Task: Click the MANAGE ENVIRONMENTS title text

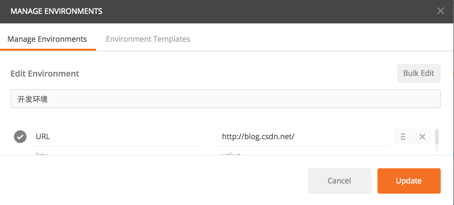Action: click(56, 11)
